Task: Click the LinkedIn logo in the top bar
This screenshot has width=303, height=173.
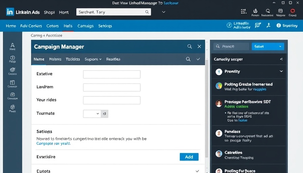Action: click(10, 12)
